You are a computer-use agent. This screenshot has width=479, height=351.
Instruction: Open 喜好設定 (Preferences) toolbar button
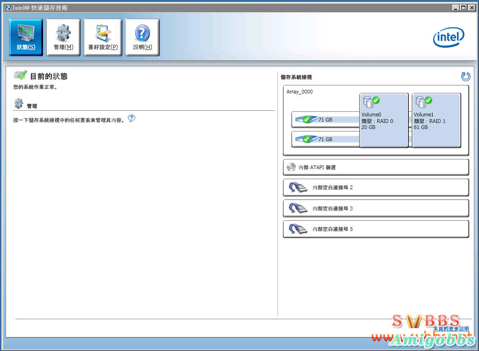click(x=103, y=37)
